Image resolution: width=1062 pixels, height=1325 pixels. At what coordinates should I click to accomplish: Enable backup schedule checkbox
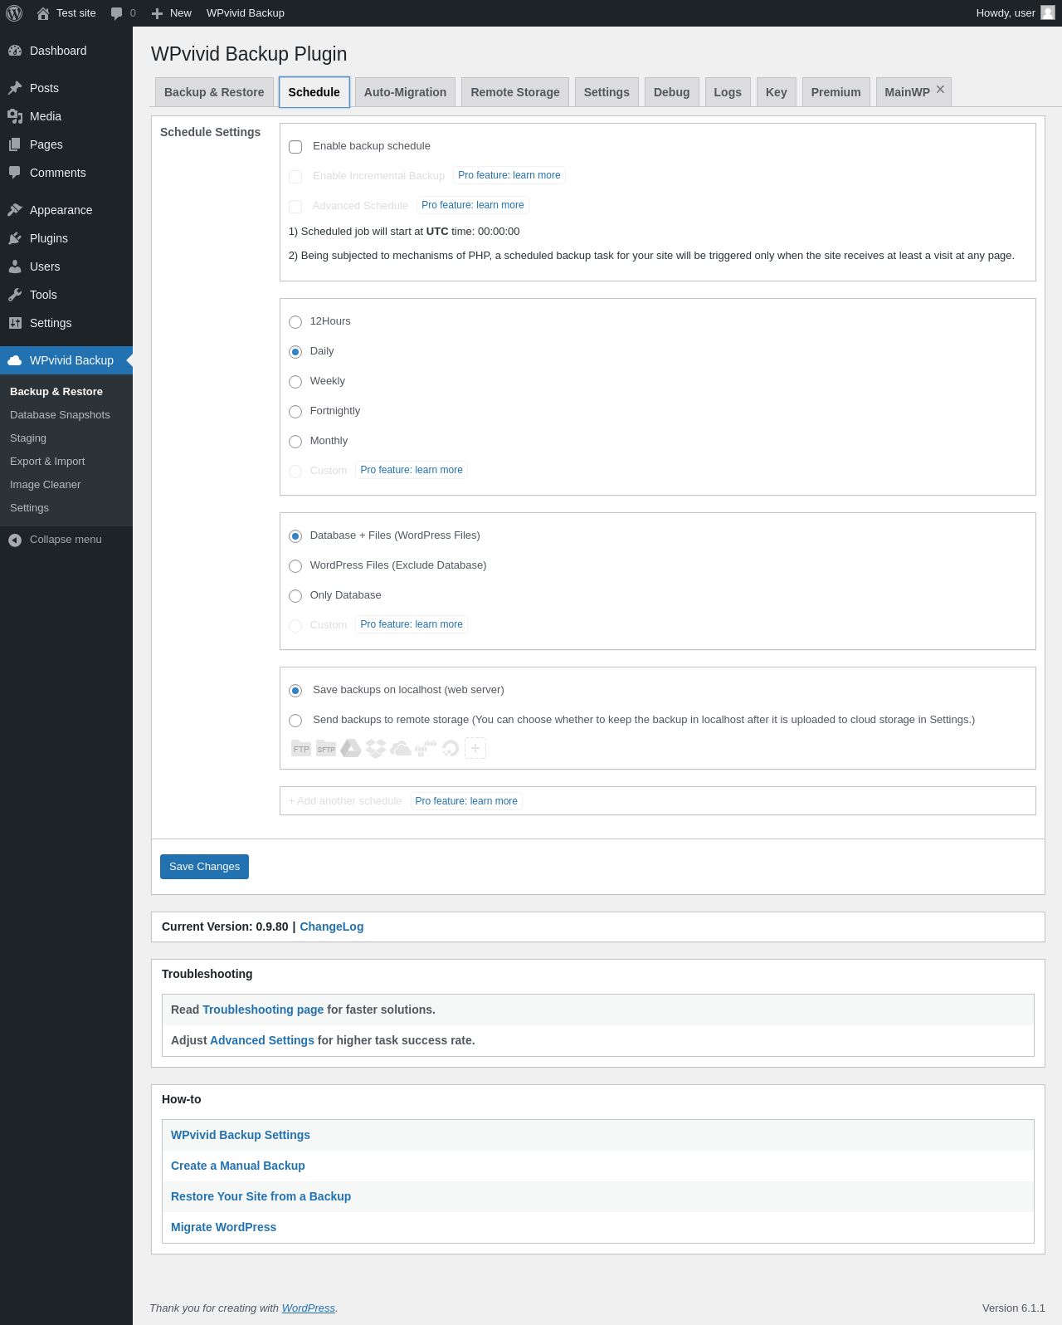295,147
